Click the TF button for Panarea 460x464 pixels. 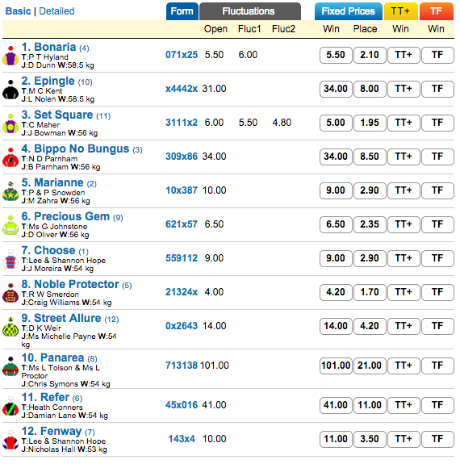pos(437,366)
